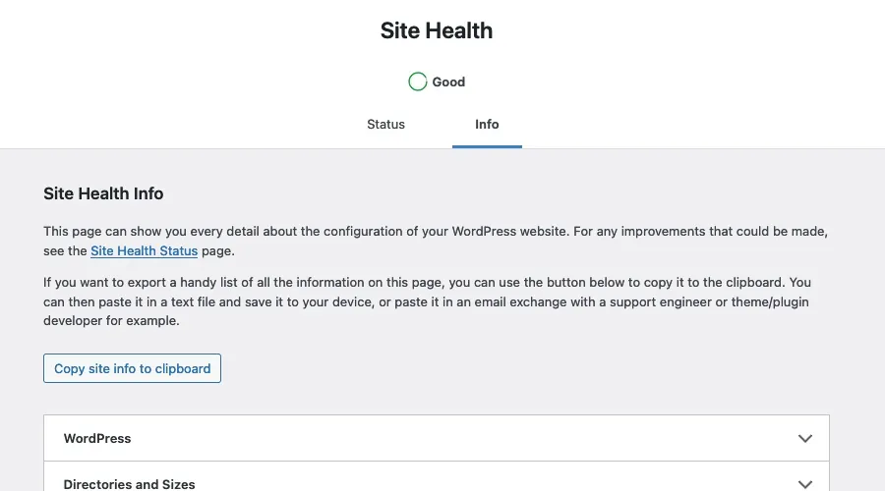Click the paragraph about exporting information

[x=428, y=301]
